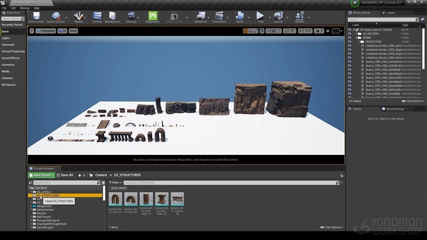Click the Launch toolbar icon
This screenshot has width=427, height=240.
tap(278, 17)
